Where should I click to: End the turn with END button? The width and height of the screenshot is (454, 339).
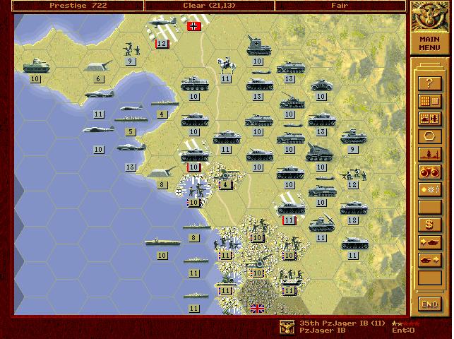coord(430,304)
